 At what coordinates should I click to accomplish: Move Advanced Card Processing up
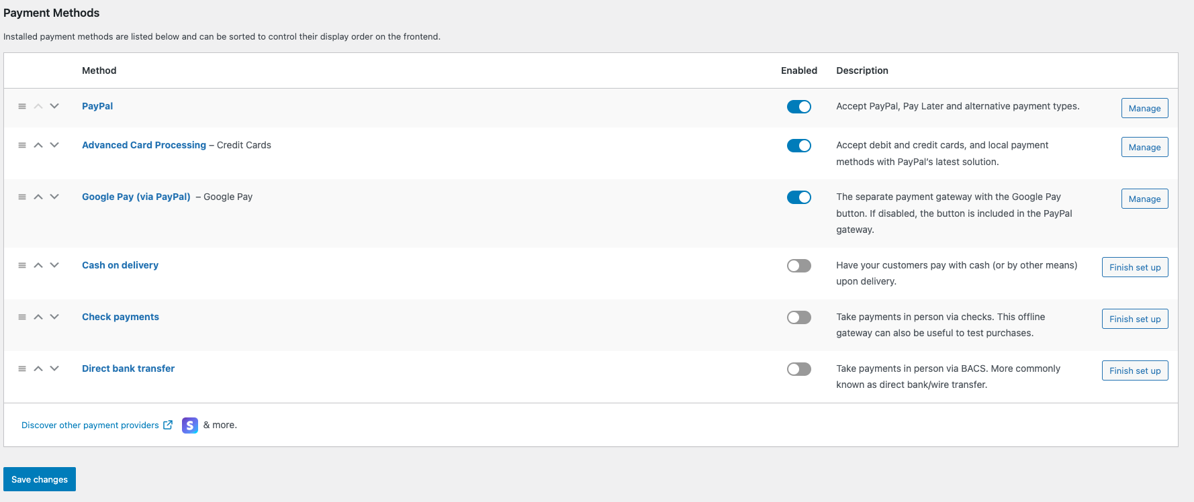(x=38, y=145)
